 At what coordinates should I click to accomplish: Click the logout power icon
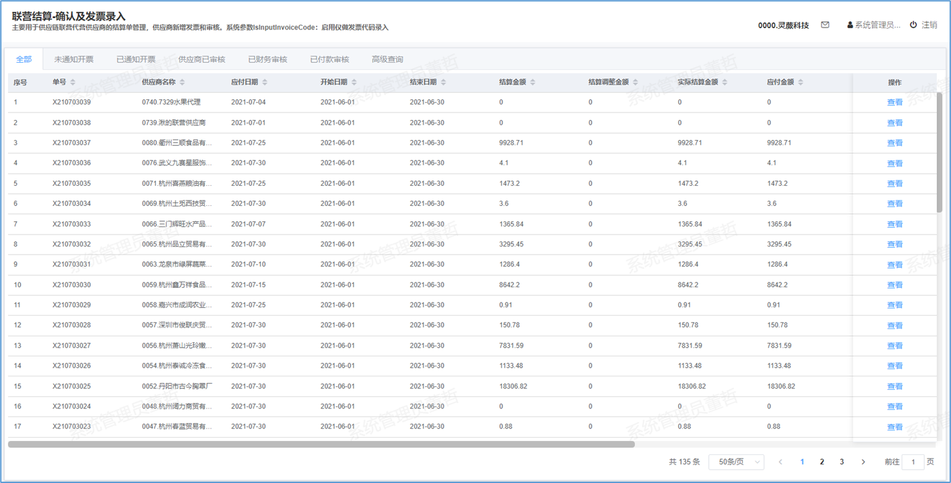click(x=913, y=25)
